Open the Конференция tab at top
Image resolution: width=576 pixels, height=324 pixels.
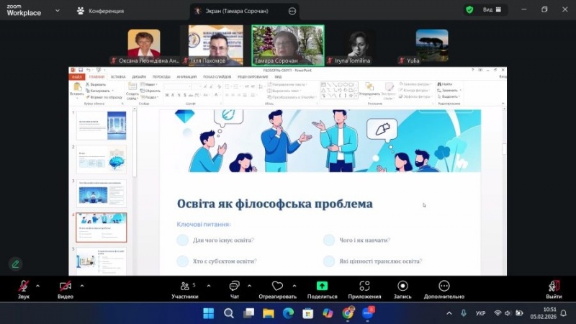click(x=100, y=11)
